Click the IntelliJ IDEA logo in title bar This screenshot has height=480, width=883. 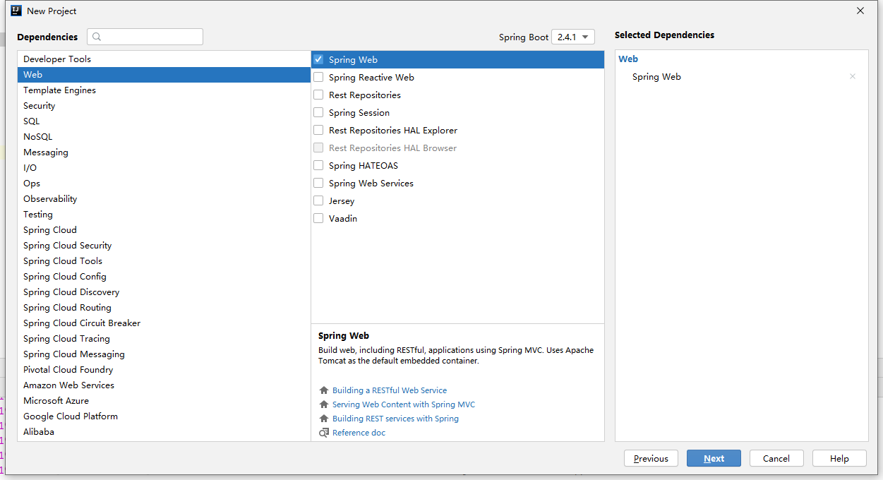[16, 11]
